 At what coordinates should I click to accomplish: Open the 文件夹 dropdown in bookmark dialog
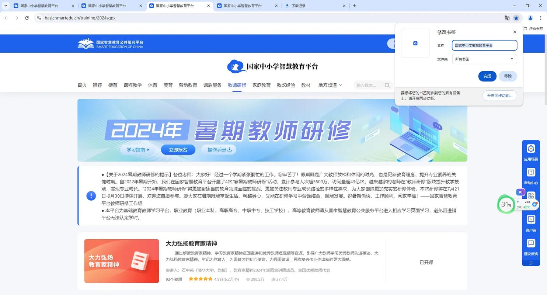coord(484,59)
